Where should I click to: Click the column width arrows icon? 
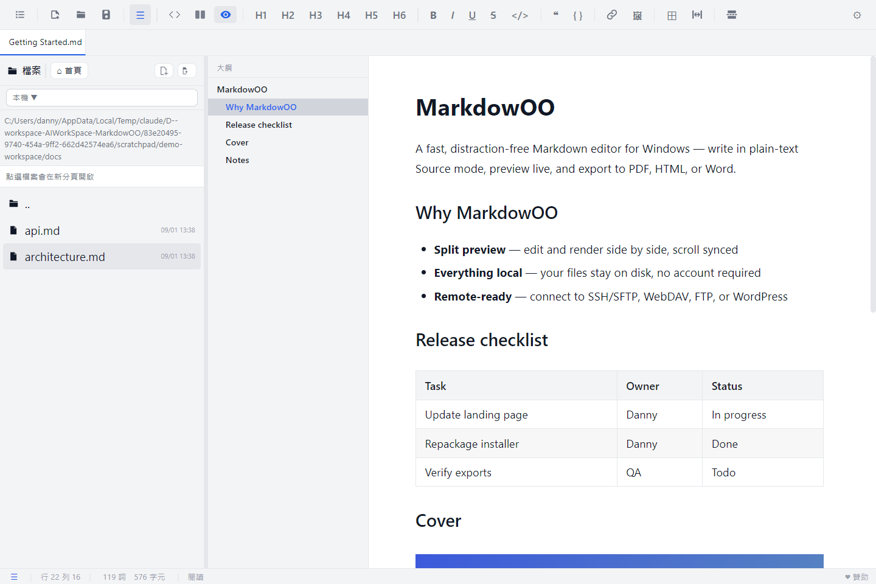(x=697, y=15)
